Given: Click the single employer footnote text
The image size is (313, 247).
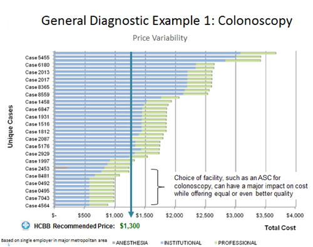Looking at the screenshot, I should [54, 240].
